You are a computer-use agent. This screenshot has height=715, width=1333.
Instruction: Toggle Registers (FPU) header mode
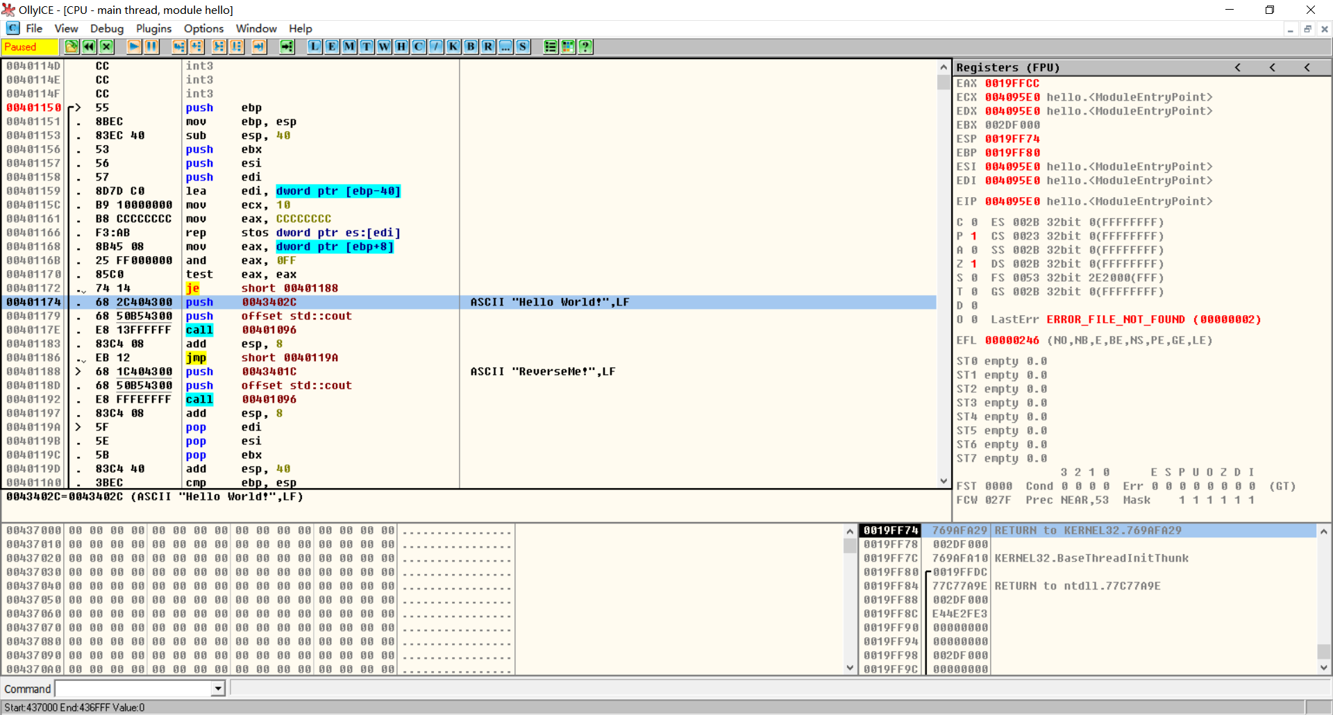1007,67
